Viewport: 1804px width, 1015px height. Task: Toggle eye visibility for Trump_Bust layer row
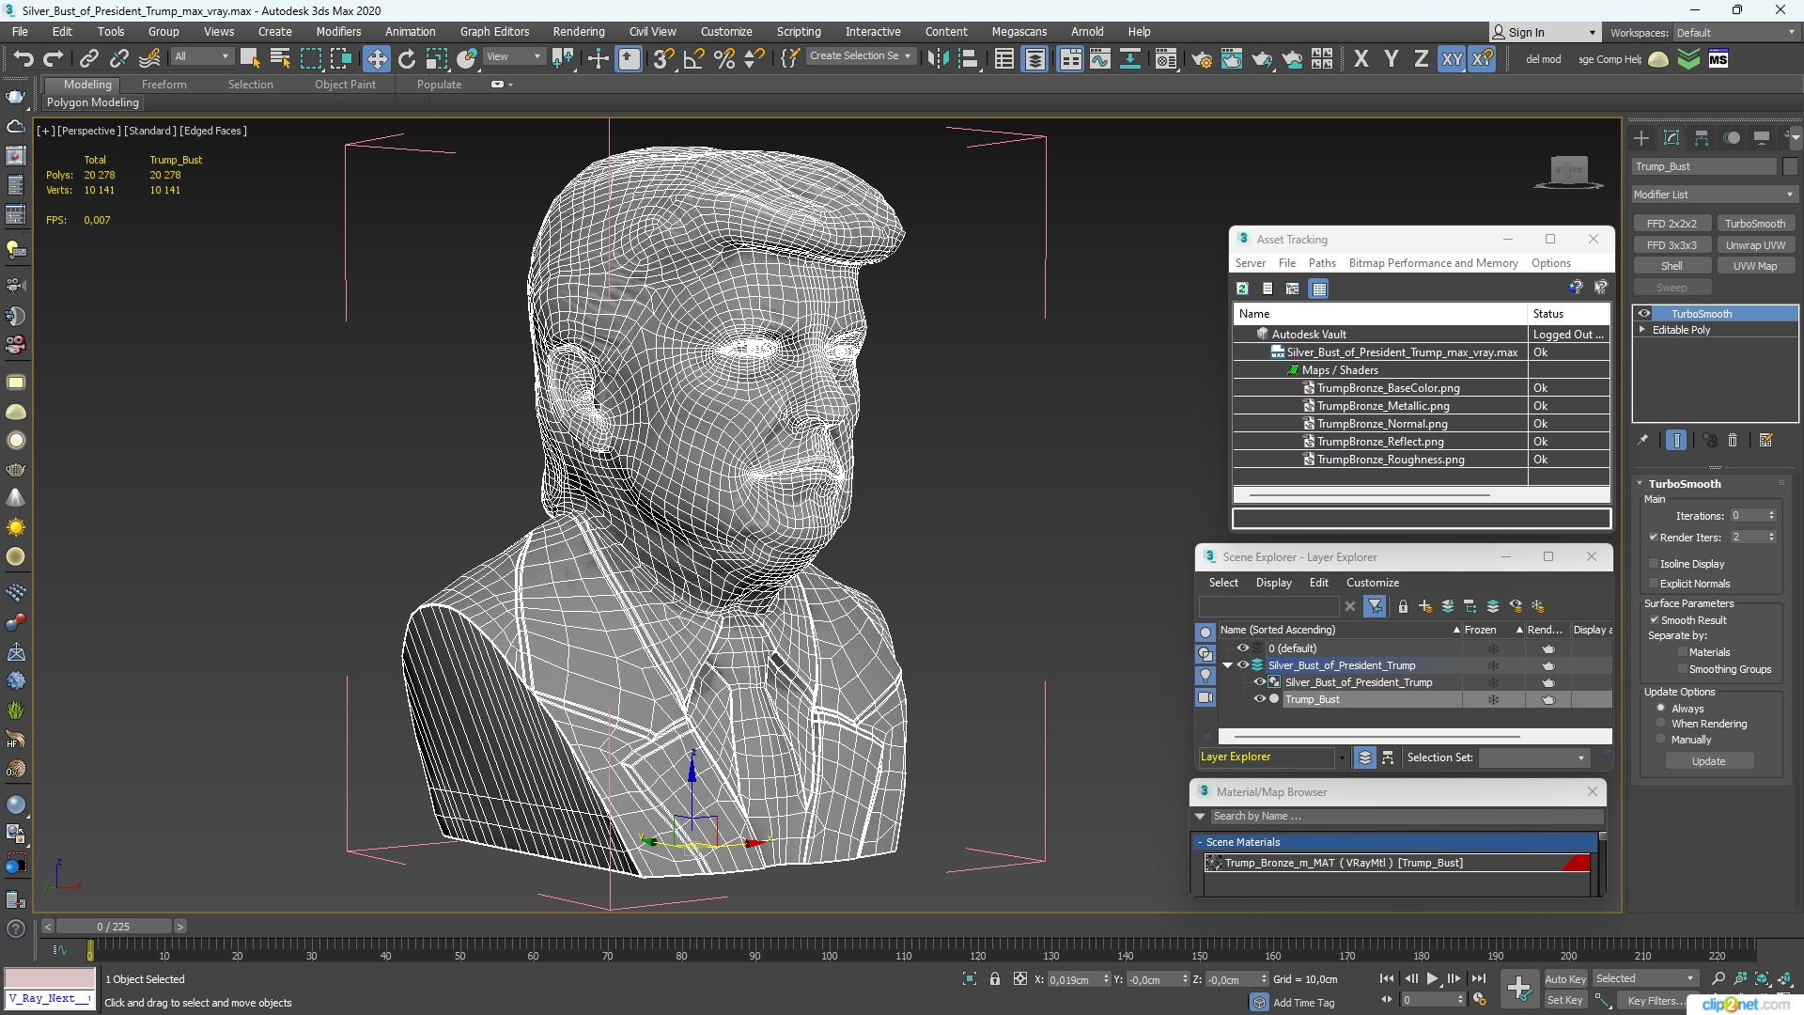click(1260, 699)
